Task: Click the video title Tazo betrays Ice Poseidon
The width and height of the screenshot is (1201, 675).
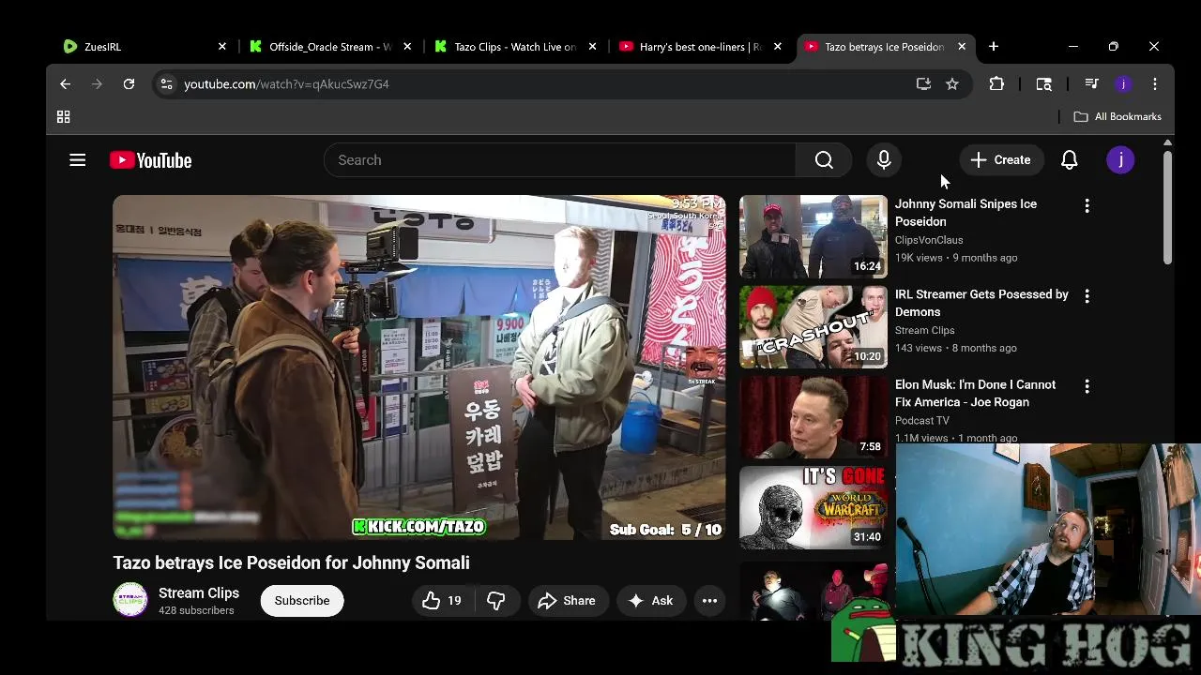Action: [x=291, y=563]
